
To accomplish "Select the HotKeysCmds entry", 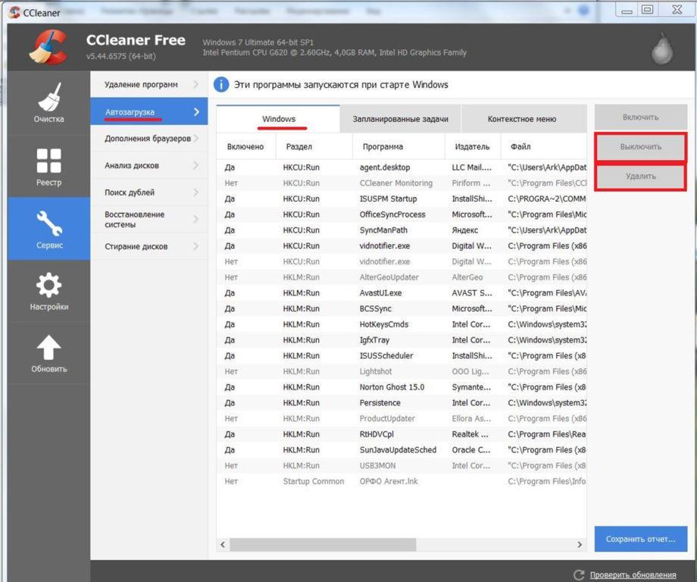I will click(x=402, y=324).
